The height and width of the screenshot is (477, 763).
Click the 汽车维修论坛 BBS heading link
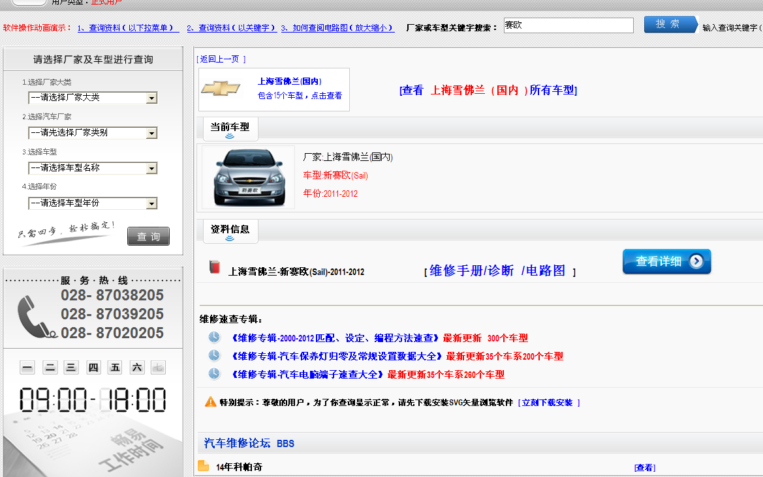tap(249, 443)
